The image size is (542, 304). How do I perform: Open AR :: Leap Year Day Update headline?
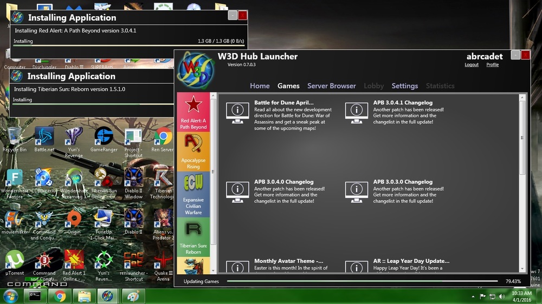click(411, 261)
